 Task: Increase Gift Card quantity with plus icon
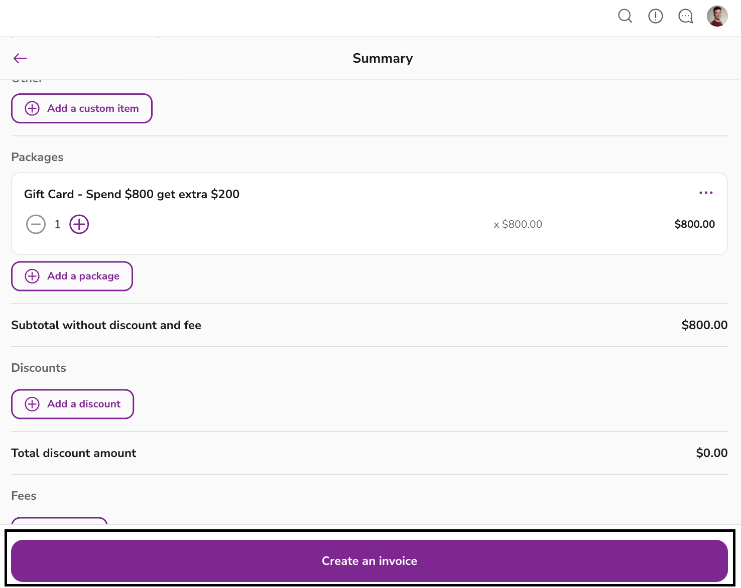click(79, 224)
